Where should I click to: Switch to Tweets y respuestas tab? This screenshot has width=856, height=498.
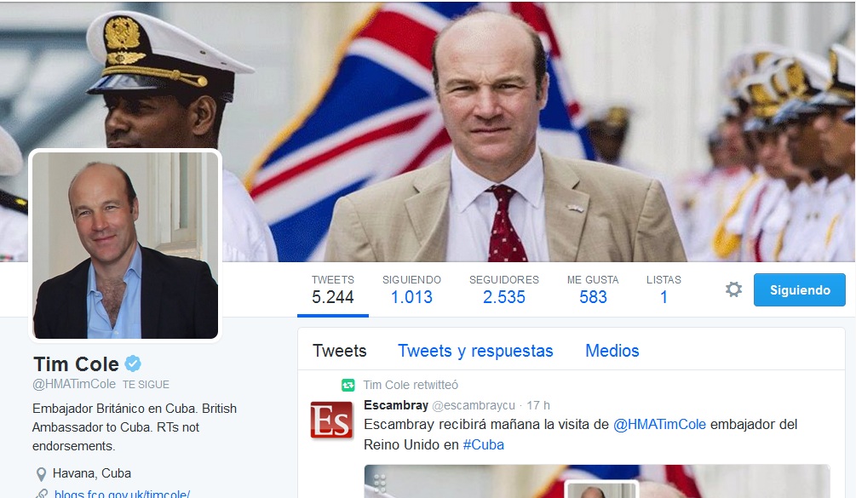(x=475, y=351)
